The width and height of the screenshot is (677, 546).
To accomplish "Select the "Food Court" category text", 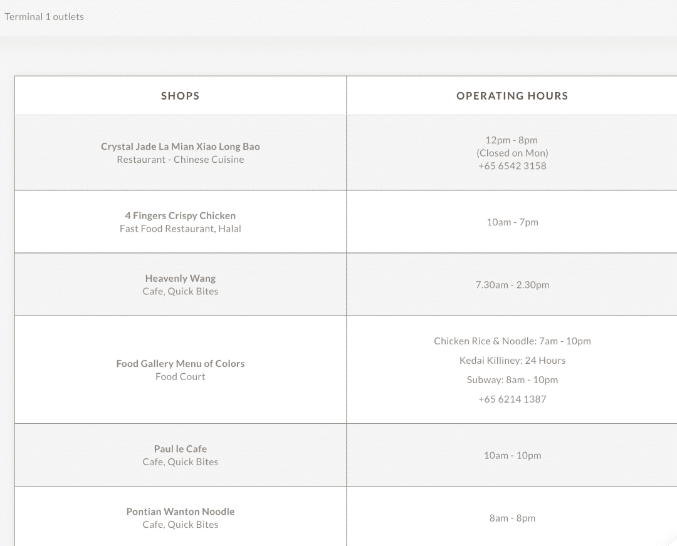I will point(180,376).
